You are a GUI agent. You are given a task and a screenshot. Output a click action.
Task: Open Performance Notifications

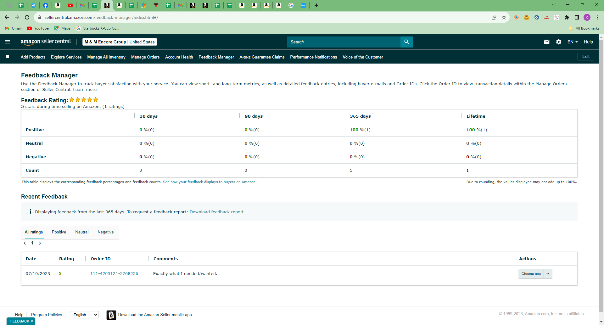(x=314, y=57)
